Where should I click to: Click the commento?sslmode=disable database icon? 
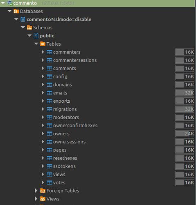pos(23,19)
